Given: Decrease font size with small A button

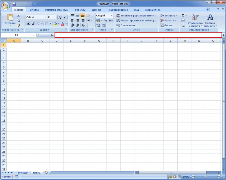Looking at the screenshot, I should tap(65, 17).
